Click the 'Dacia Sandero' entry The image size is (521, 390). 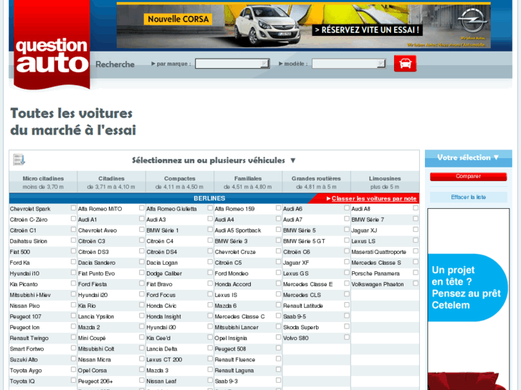click(x=97, y=263)
